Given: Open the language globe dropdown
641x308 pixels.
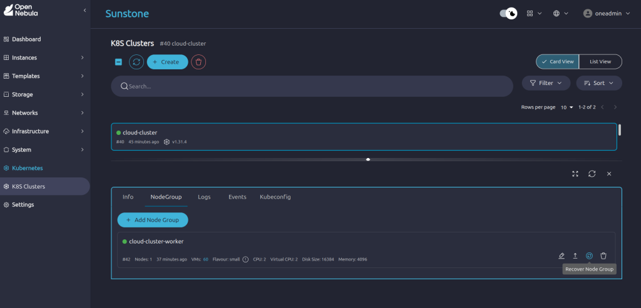Looking at the screenshot, I should (x=560, y=14).
